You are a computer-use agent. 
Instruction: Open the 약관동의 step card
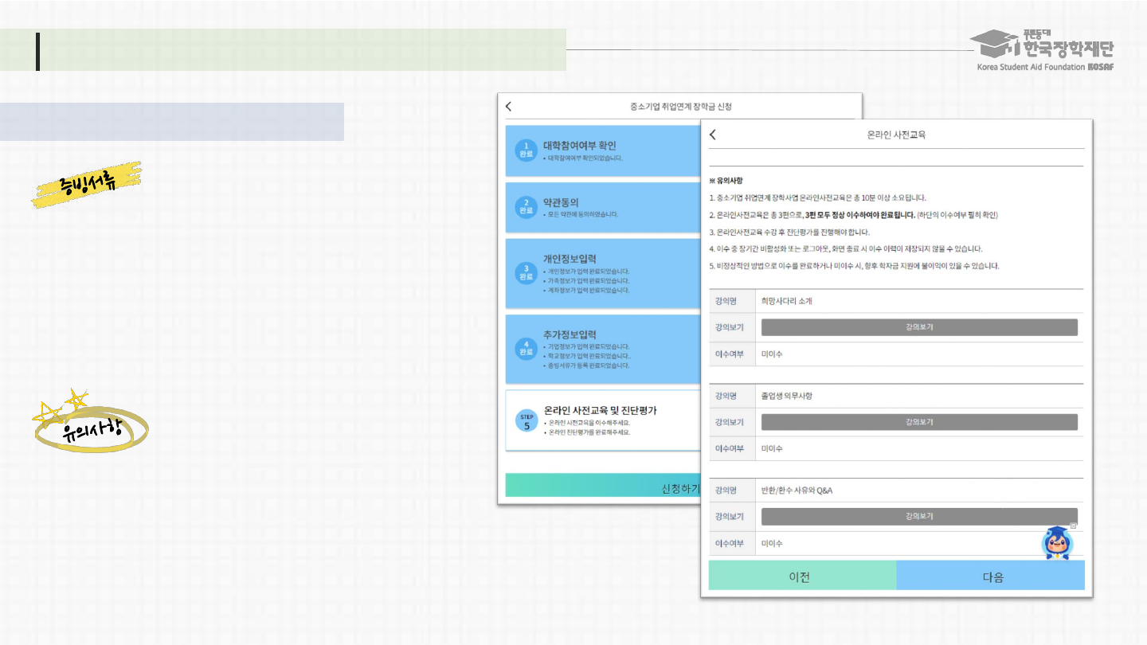tap(601, 207)
